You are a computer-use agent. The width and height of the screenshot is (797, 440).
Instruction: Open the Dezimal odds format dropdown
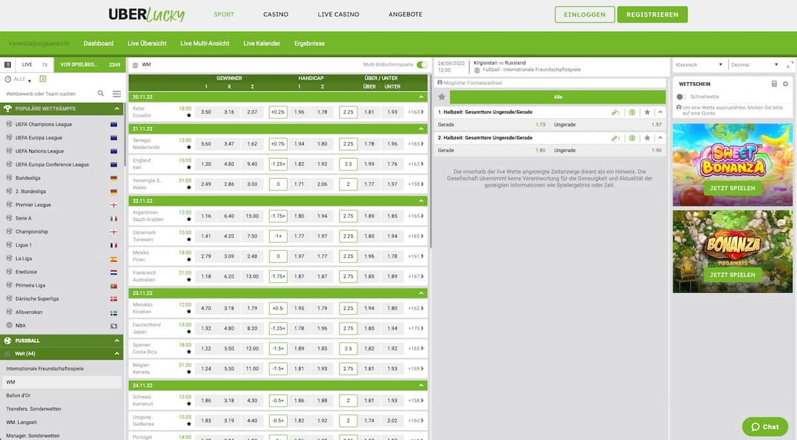[754, 64]
